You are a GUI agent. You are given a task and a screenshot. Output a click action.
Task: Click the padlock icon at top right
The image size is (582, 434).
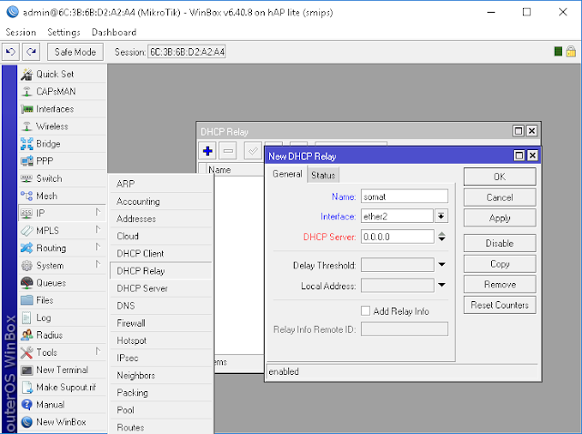pos(571,51)
